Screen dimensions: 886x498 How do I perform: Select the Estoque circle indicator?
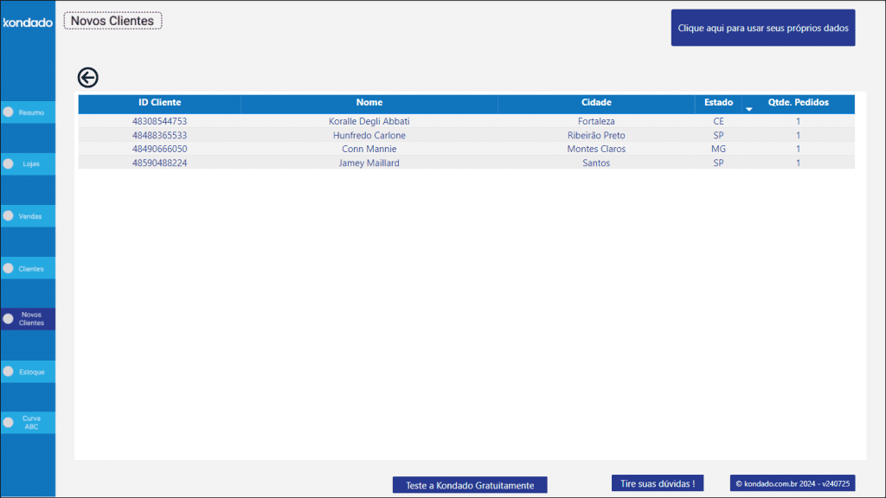(9, 372)
